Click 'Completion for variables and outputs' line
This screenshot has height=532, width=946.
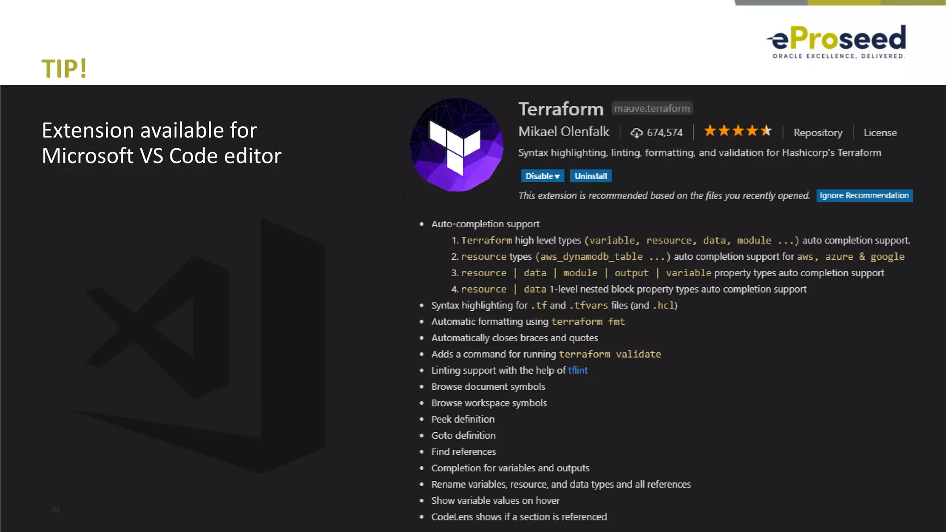tap(510, 468)
